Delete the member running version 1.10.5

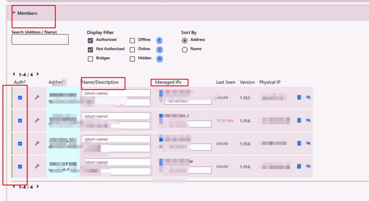pyautogui.click(x=299, y=97)
